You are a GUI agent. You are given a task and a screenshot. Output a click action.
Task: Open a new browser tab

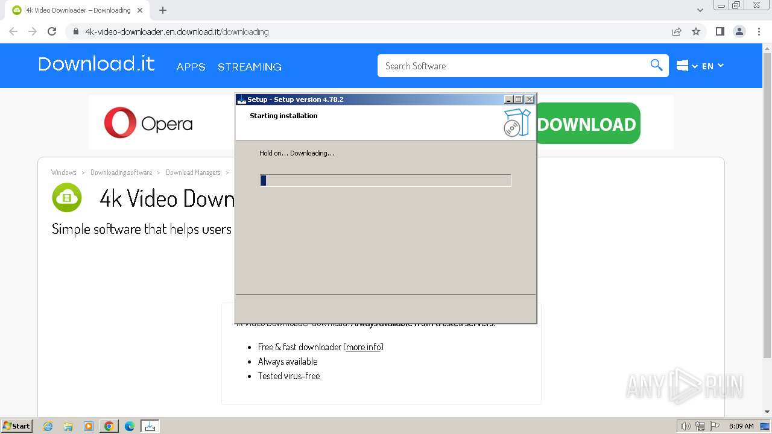tap(163, 10)
